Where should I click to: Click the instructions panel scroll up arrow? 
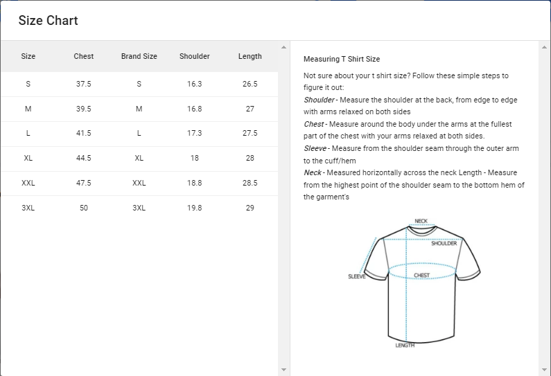[545, 47]
